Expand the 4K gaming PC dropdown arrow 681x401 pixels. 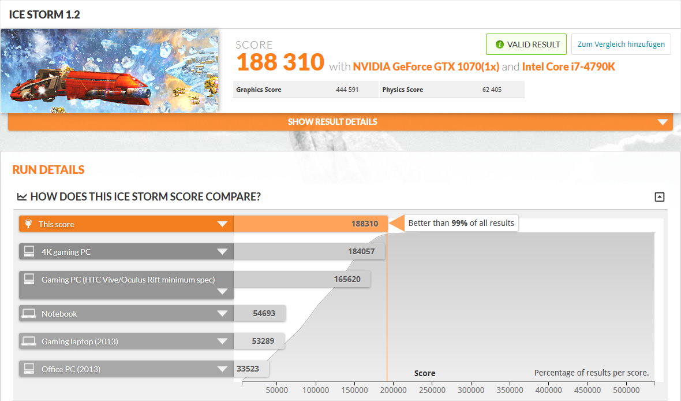pyautogui.click(x=222, y=251)
